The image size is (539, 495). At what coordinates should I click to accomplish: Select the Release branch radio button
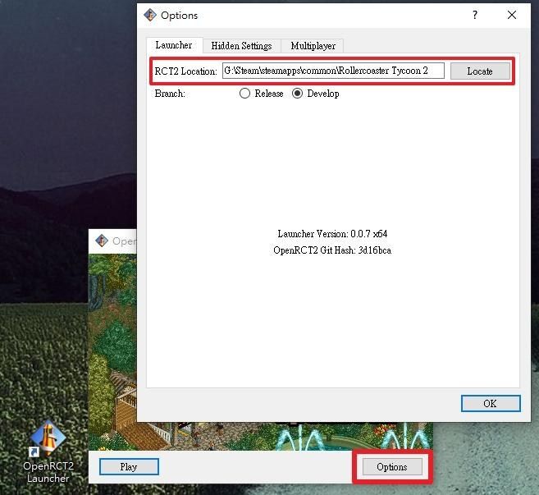point(244,94)
